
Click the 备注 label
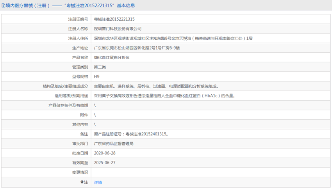pyautogui.click(x=84, y=134)
